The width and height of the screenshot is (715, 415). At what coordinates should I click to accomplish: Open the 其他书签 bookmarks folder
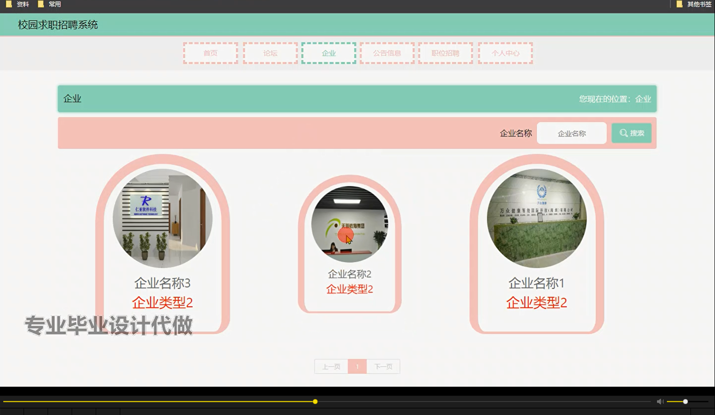pos(698,4)
